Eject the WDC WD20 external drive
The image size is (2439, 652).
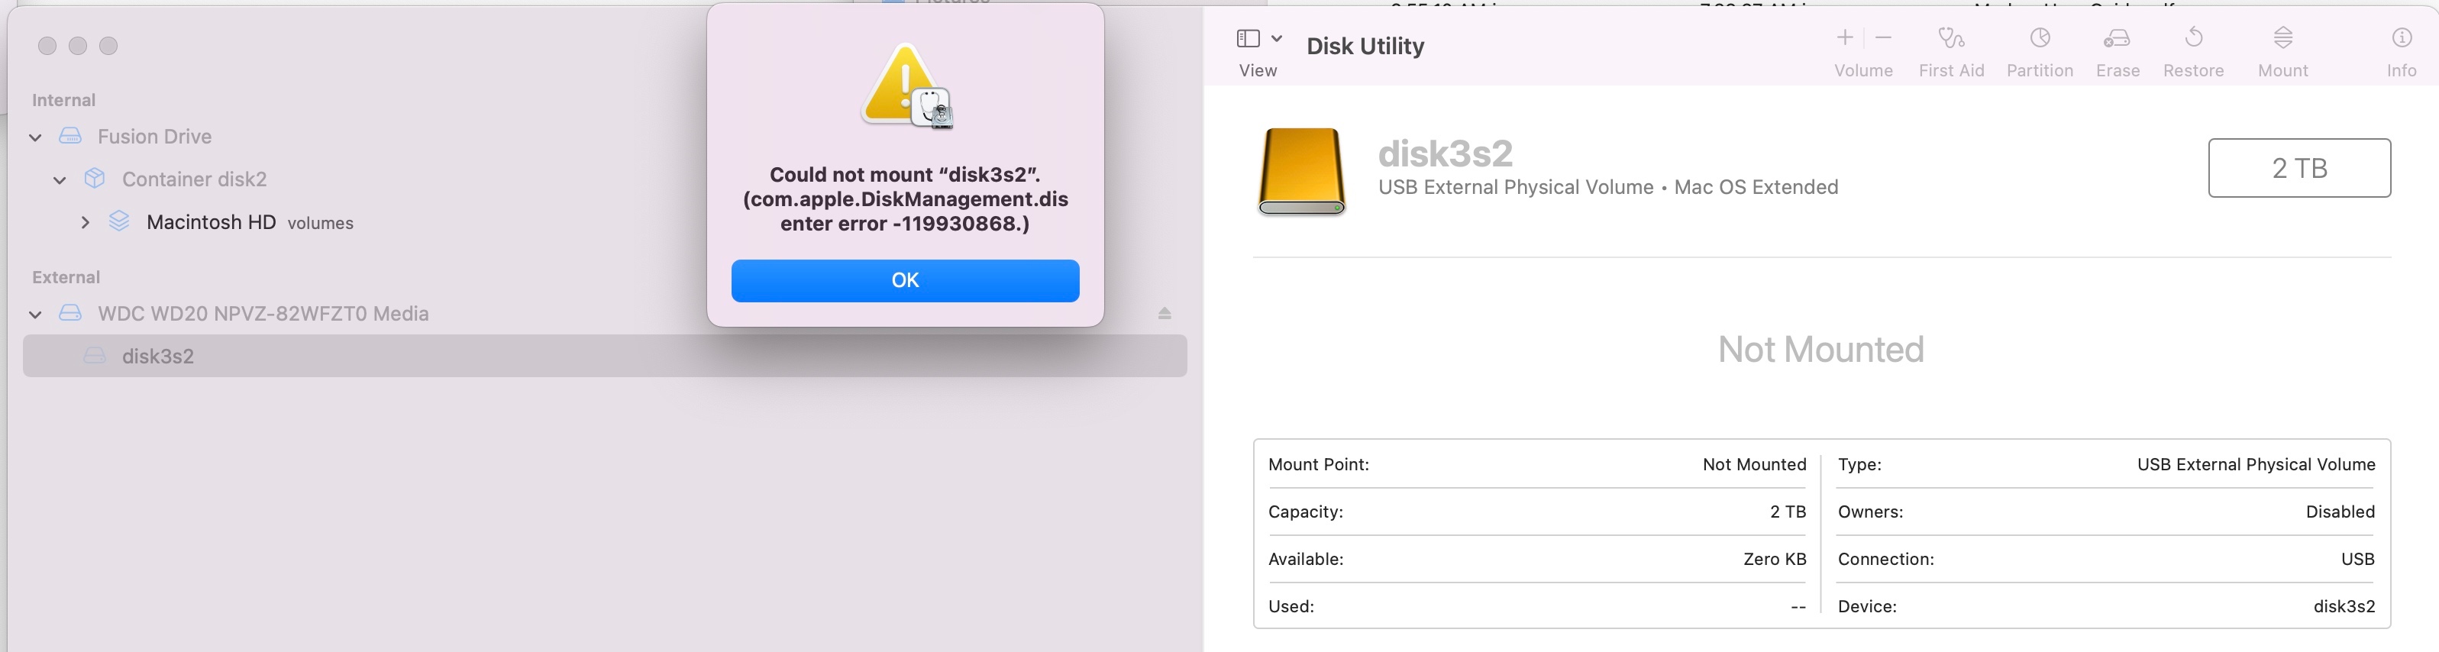click(x=1165, y=313)
